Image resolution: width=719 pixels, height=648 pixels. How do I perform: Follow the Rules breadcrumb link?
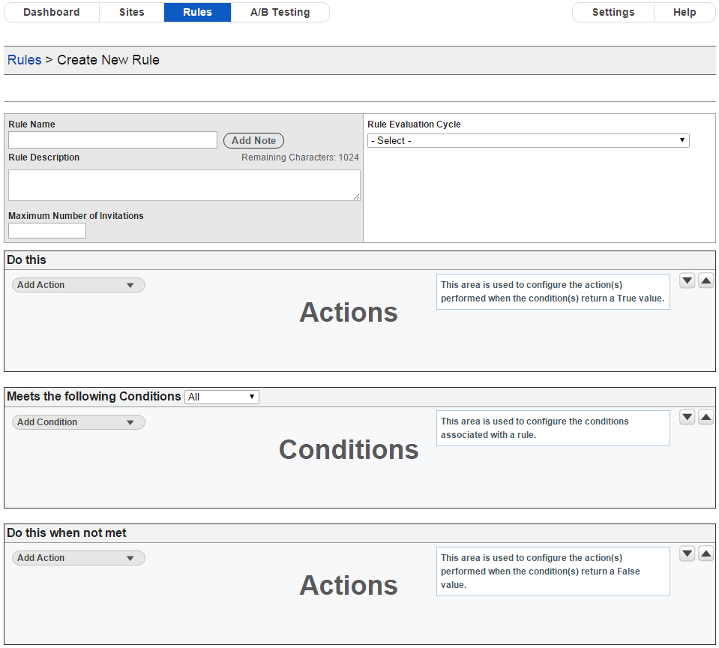[24, 60]
